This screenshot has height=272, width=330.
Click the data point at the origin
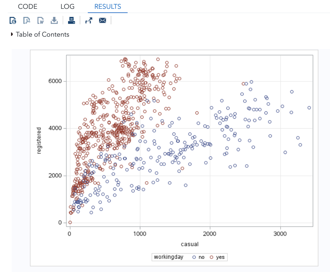70,222
